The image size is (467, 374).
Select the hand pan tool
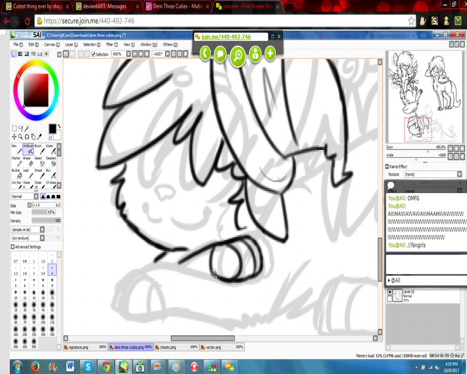[x=33, y=137]
